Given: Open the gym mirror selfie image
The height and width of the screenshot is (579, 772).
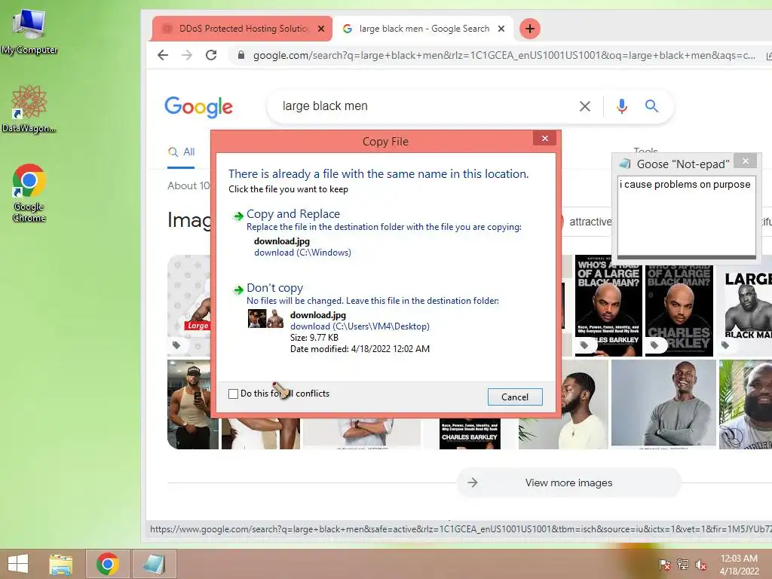Looking at the screenshot, I should [192, 404].
